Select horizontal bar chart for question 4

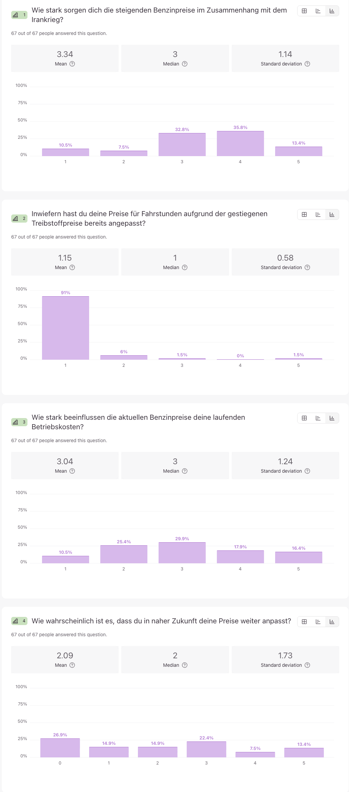pyautogui.click(x=318, y=622)
